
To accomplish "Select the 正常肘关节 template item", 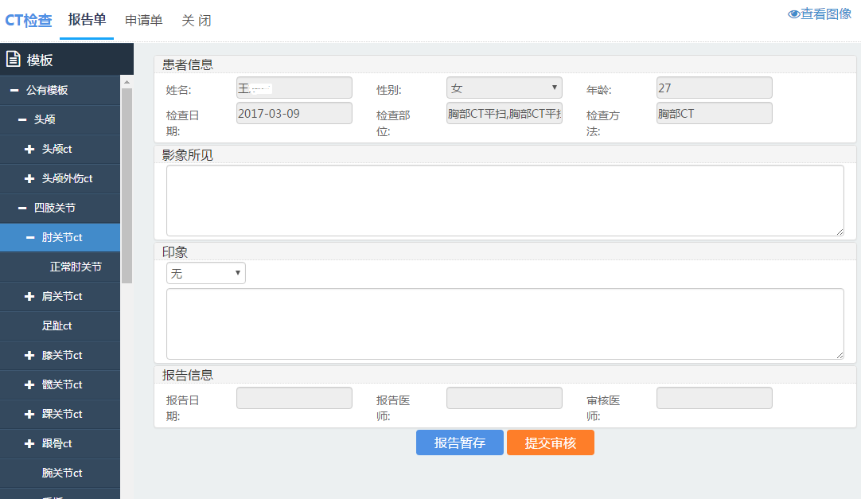I will 76,267.
